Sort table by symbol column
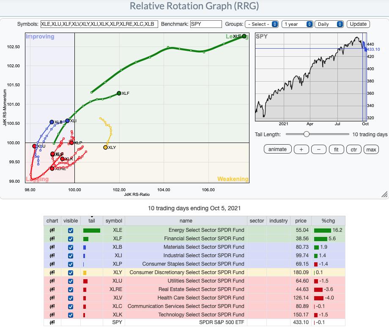The width and height of the screenshot is (389, 327). 114,221
